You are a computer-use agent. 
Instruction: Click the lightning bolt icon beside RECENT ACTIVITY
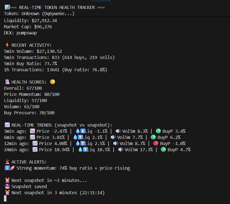point(7,45)
